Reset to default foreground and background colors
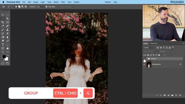This screenshot has width=185, height=104. pos(3,60)
